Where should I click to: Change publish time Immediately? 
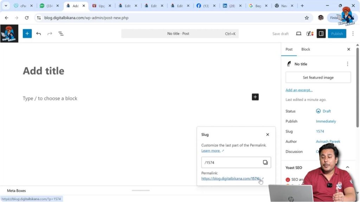click(326, 121)
